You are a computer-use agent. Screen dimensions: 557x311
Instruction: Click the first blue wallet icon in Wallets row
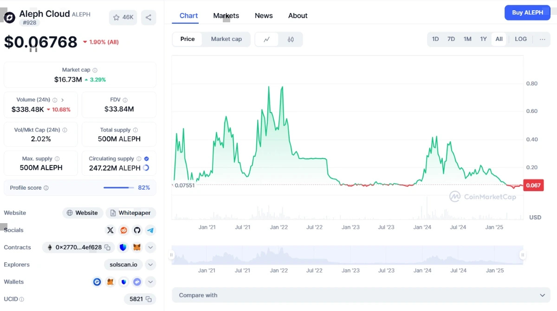[x=97, y=282]
